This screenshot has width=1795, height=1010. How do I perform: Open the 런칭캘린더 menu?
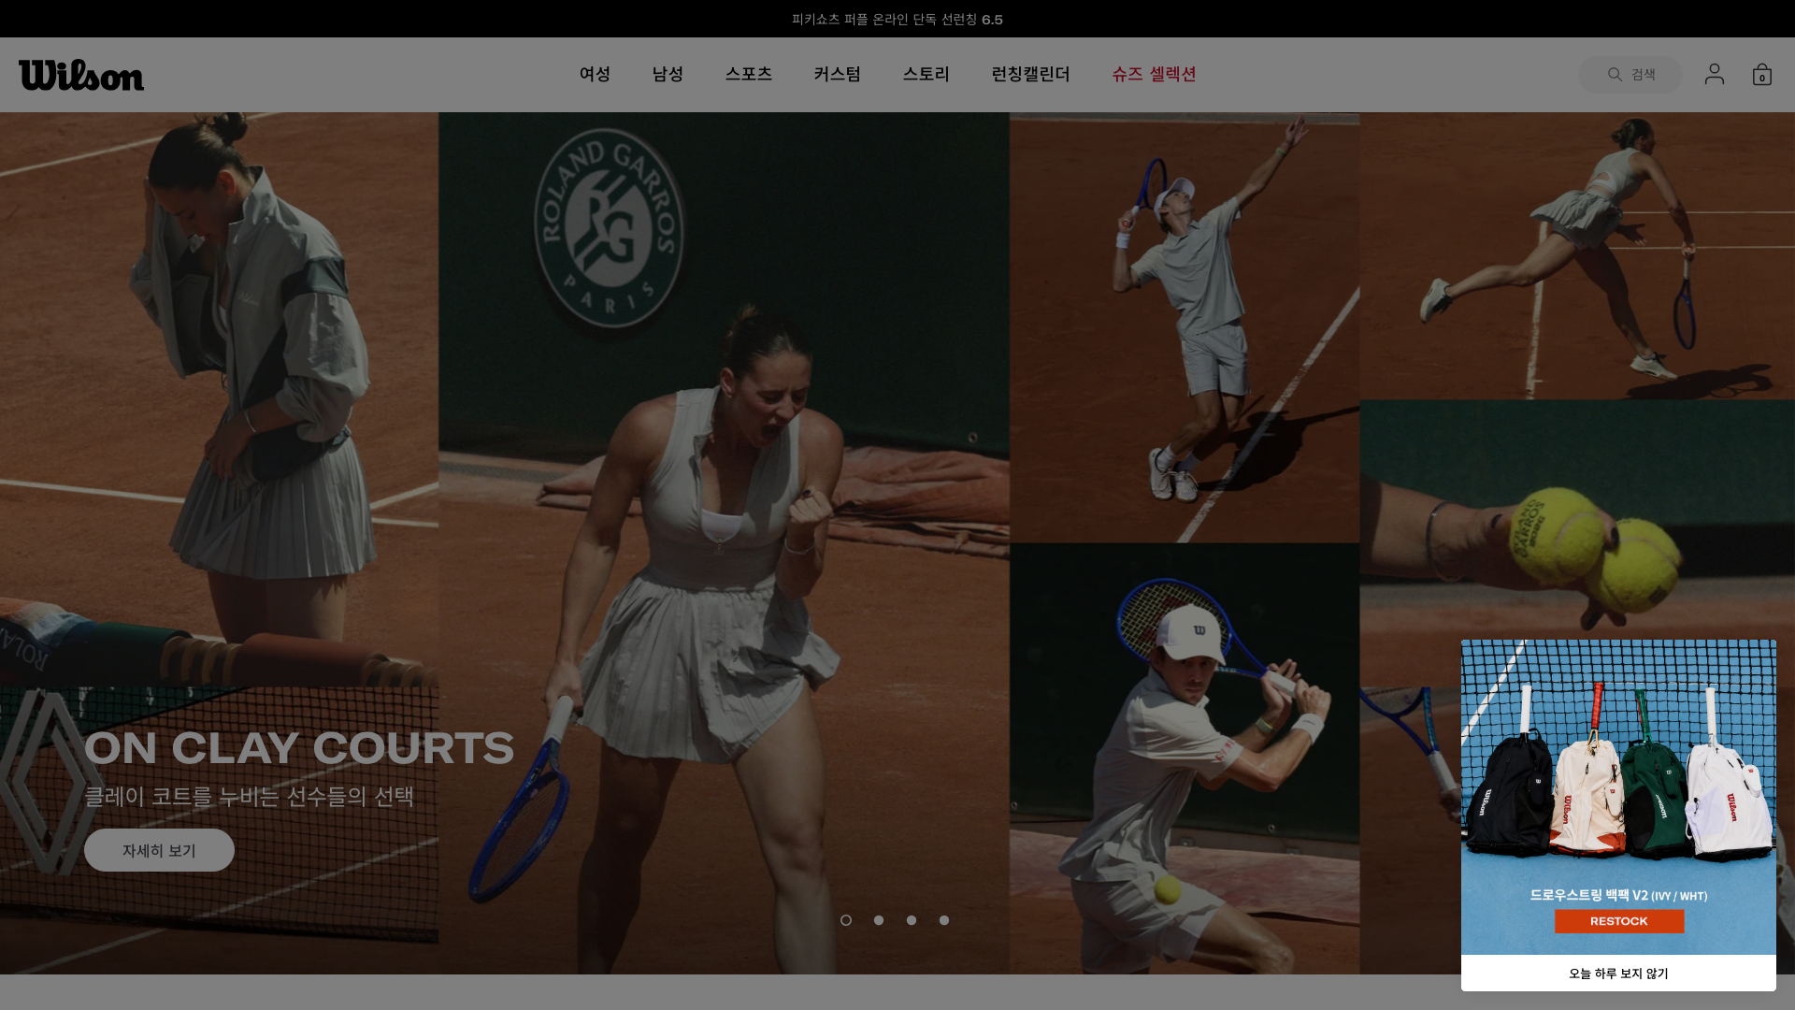click(1030, 74)
